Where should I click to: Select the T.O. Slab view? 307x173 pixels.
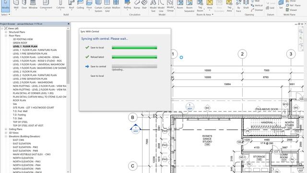pyautogui.click(x=17, y=119)
